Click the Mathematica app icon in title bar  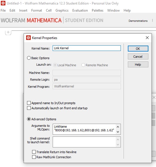point(3,3)
